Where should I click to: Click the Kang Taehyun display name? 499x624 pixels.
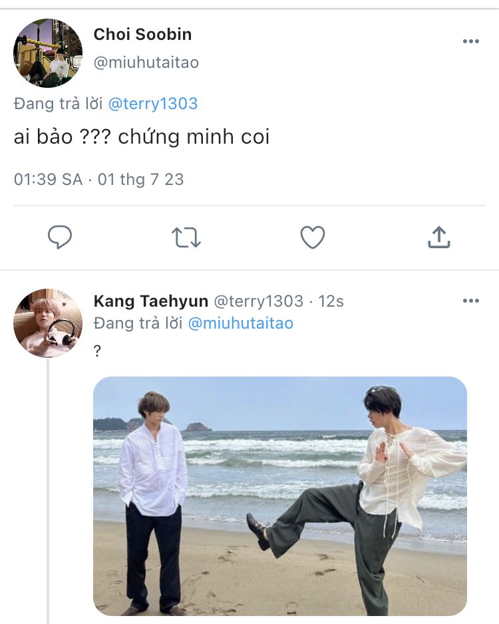coord(150,301)
